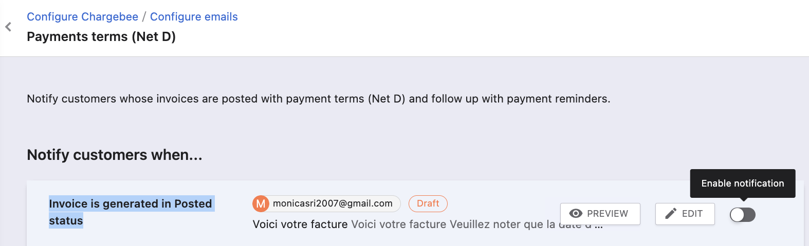Click the Enable notification tooltip
This screenshot has width=809, height=246.
742,183
